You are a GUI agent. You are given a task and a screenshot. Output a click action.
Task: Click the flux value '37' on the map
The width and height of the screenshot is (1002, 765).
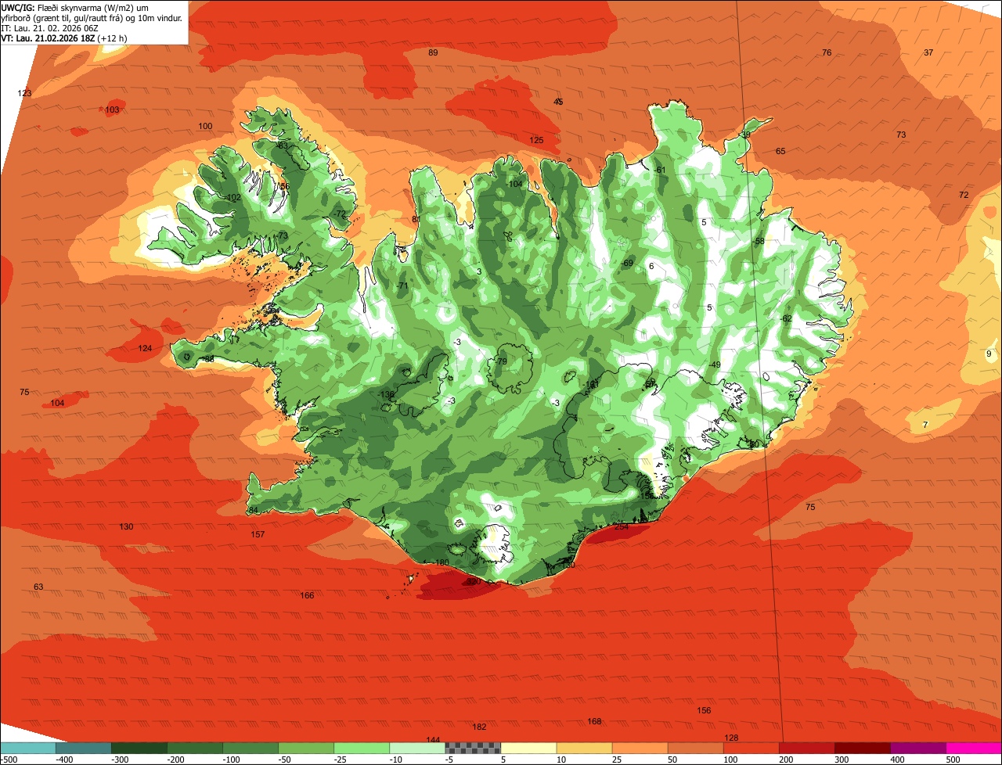(928, 52)
